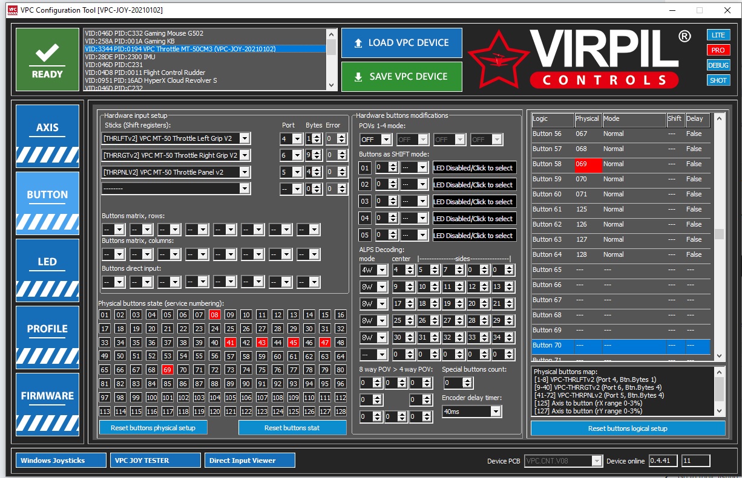Click physical button 69 indicator
The width and height of the screenshot is (742, 478).
[x=168, y=370]
